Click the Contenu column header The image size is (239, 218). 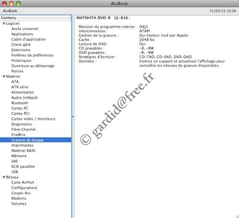click(x=36, y=18)
